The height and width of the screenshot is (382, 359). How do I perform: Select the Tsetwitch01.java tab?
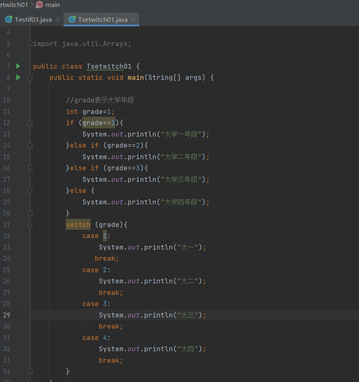coord(101,19)
